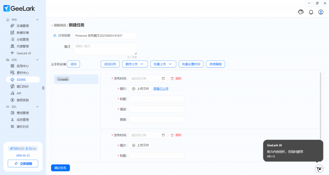Open the user account profile icon
The image size is (329, 175).
coord(321,12)
